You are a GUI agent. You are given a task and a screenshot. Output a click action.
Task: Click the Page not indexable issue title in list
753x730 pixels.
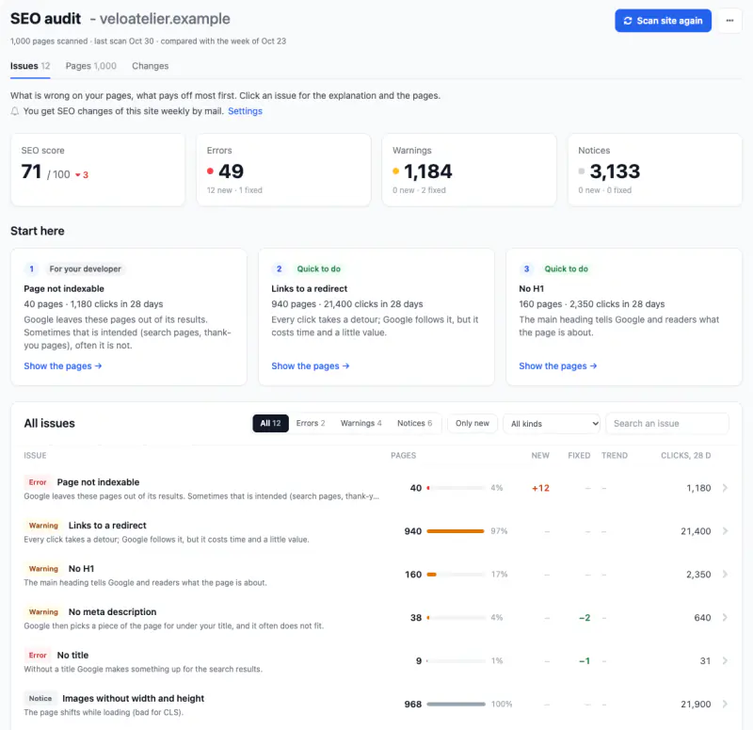(x=98, y=482)
